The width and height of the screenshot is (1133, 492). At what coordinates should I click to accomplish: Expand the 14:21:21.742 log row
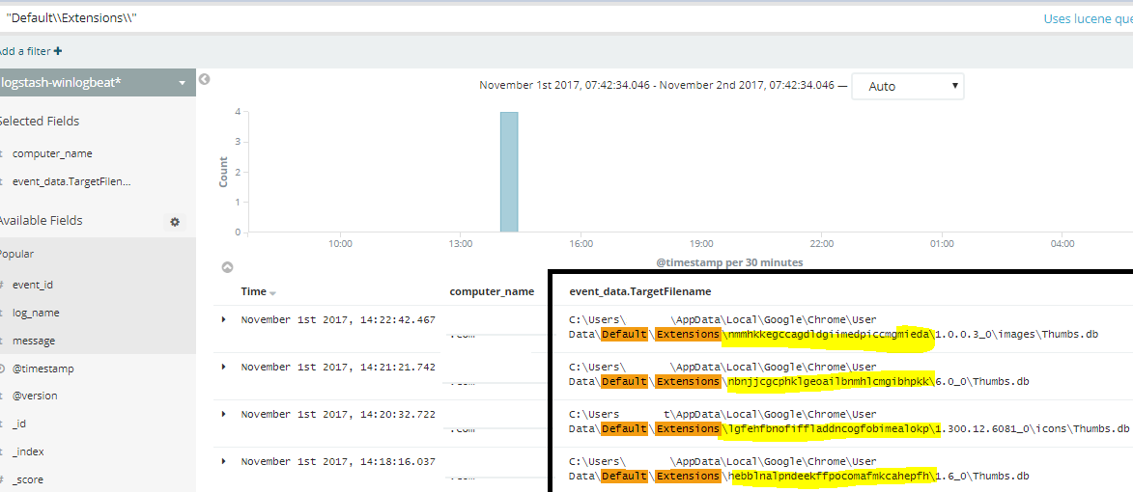tap(223, 367)
